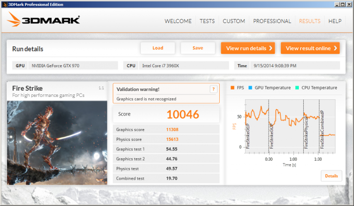
Task: Click the 1:00 time axis label
Action: [x=293, y=159]
